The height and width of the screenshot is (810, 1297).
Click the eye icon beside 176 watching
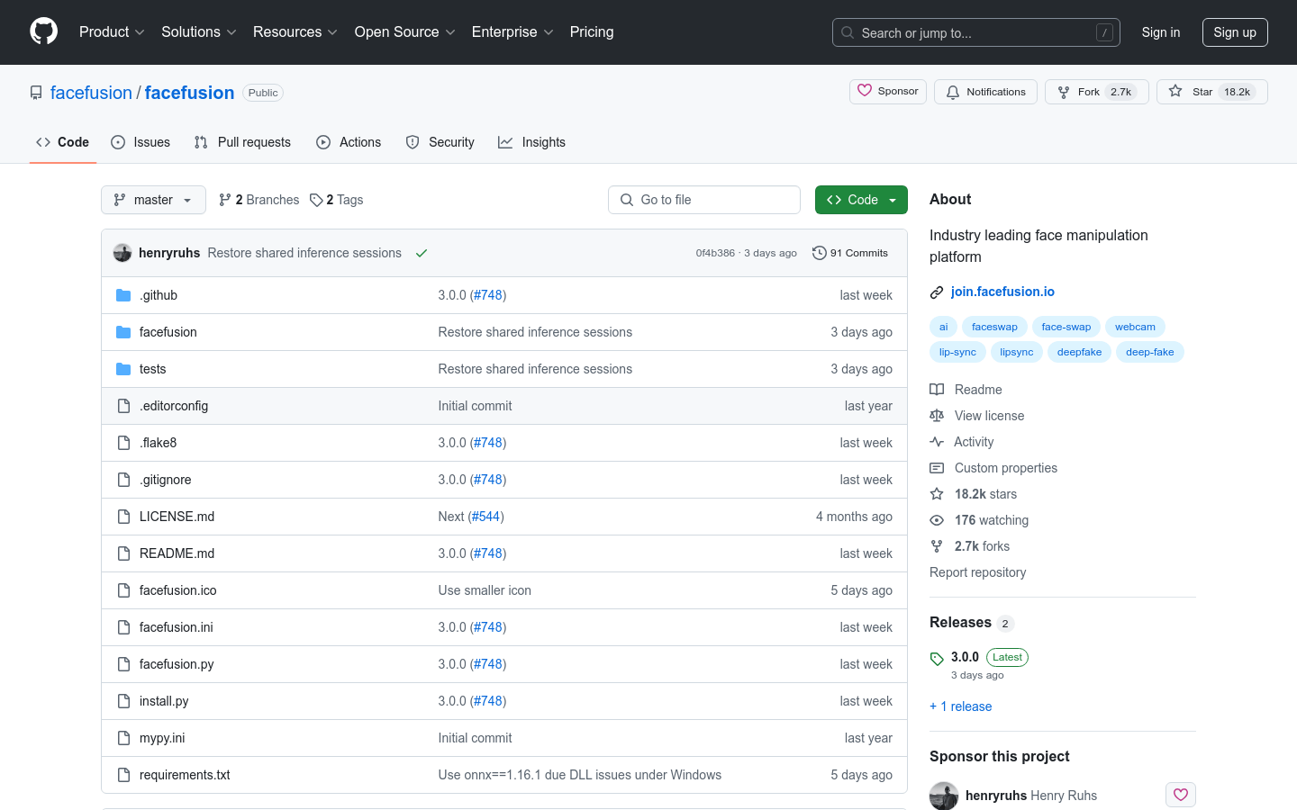[x=937, y=520]
